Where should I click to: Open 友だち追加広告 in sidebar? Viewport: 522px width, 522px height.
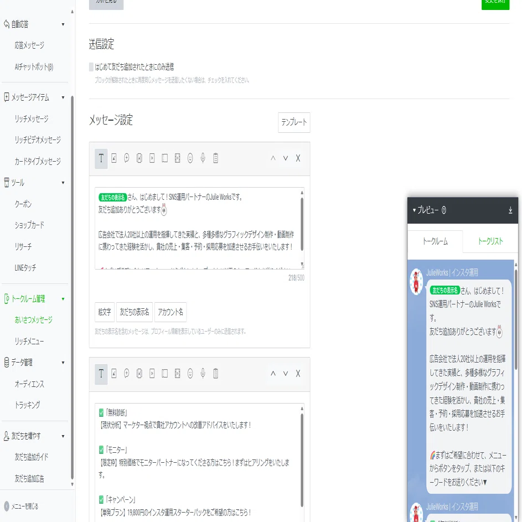[x=29, y=479]
